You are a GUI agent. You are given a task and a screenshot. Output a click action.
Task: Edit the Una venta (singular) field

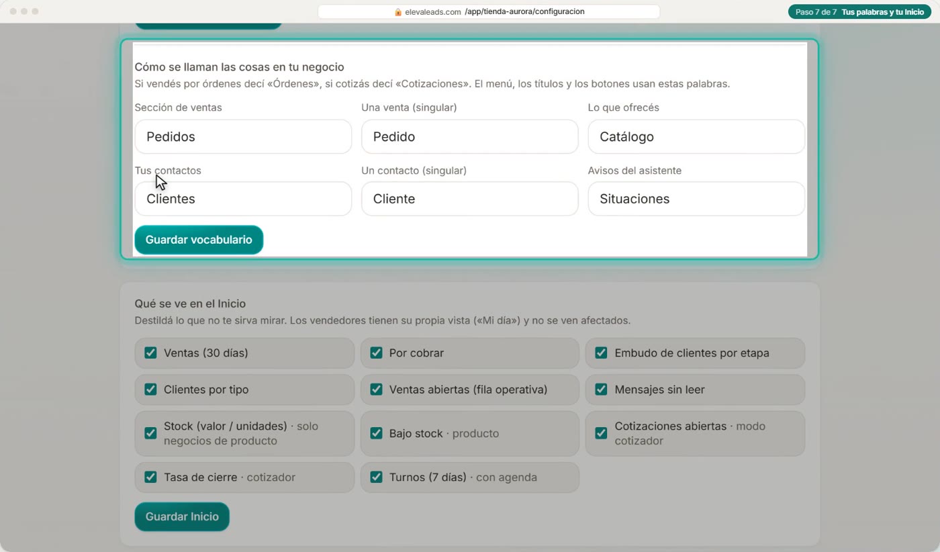tap(470, 137)
